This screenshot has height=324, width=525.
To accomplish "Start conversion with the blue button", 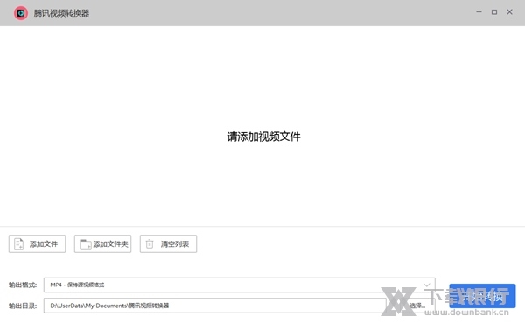I will 482,296.
